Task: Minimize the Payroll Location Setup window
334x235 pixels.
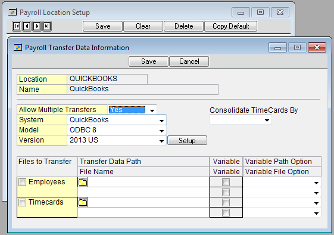Action: [241, 13]
